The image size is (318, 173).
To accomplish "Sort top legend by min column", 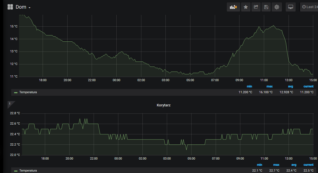I will point(250,86).
